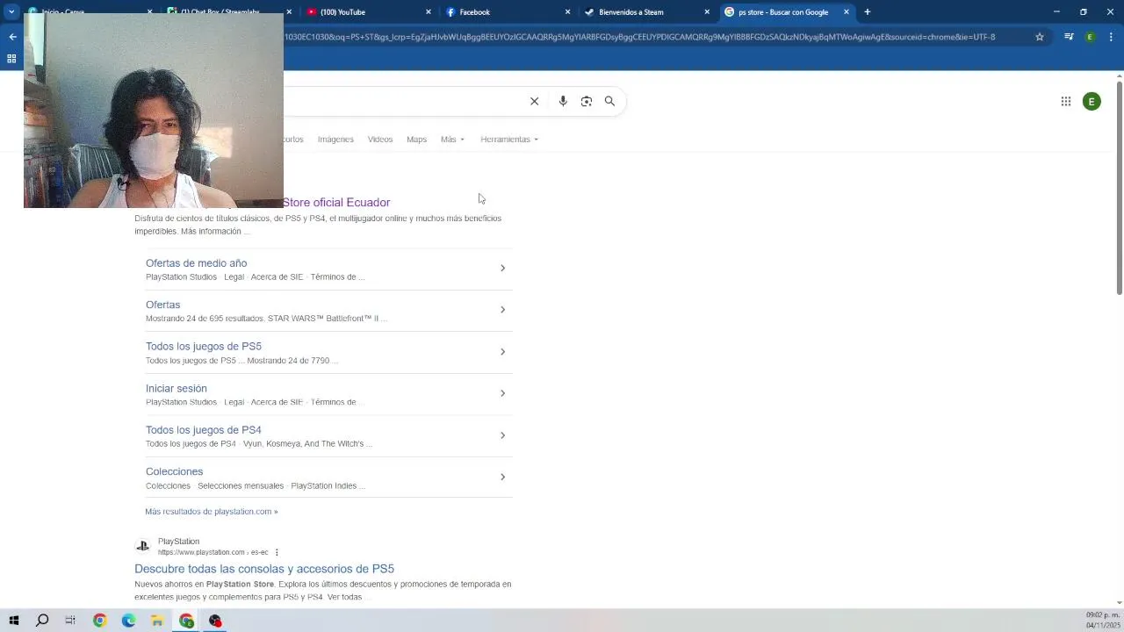Open the Videos search filter
The height and width of the screenshot is (632, 1124).
coord(380,140)
